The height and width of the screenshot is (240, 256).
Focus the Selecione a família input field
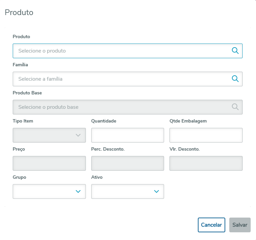pos(120,79)
